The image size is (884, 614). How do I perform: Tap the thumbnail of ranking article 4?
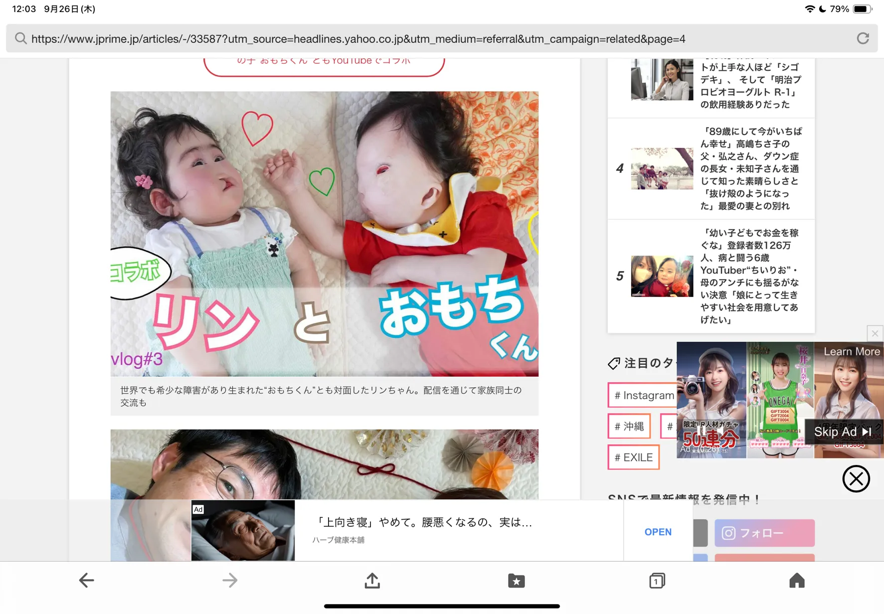click(x=662, y=168)
